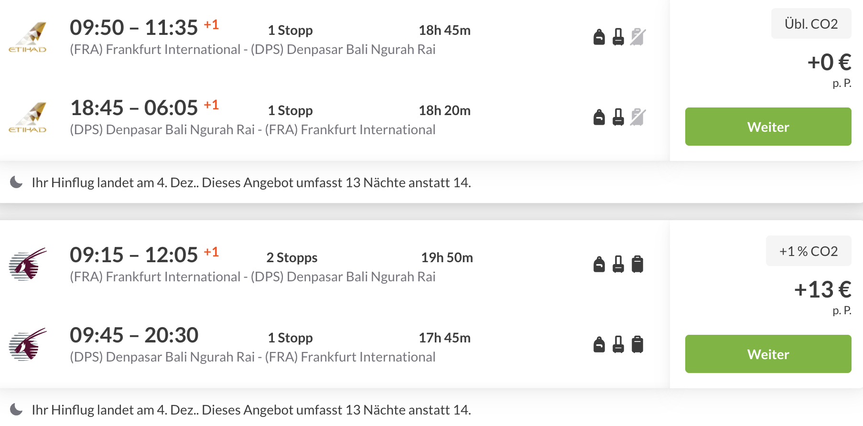
Task: Click the 17h 45m duration on Qatar return
Action: (x=444, y=338)
